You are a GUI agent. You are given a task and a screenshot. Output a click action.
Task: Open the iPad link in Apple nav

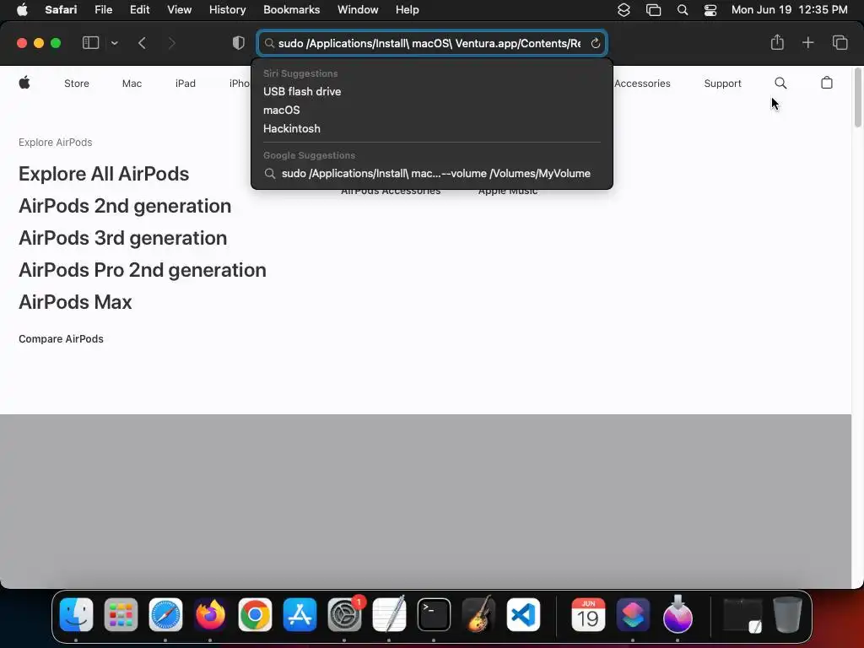[185, 84]
